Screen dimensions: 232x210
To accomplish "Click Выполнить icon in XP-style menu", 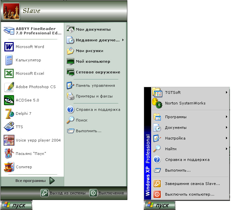I will (x=71, y=131).
